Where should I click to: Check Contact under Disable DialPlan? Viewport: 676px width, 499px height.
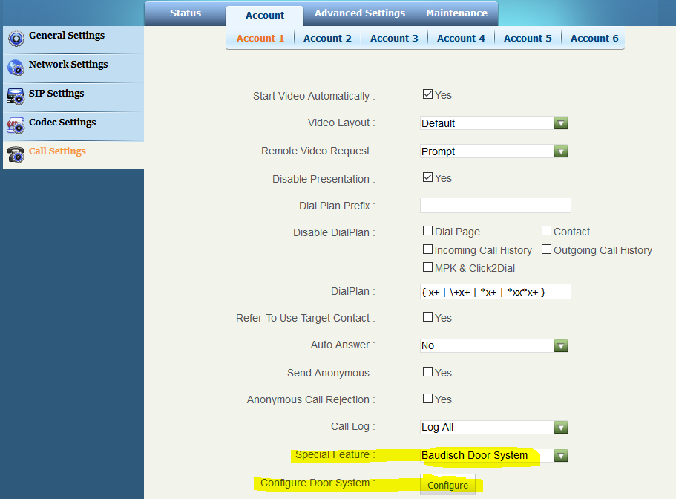[x=546, y=231]
